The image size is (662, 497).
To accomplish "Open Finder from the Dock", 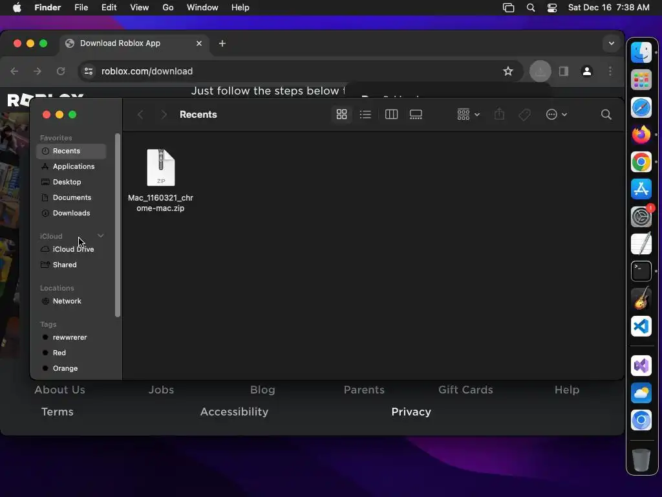I will click(x=641, y=53).
